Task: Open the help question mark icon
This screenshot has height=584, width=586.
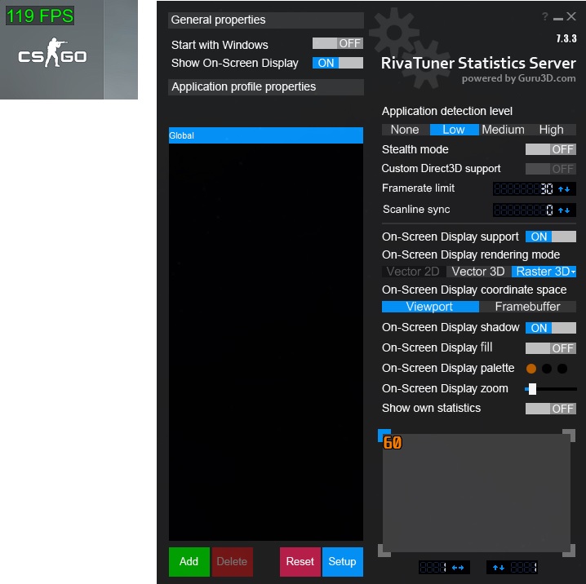Action: (545, 16)
